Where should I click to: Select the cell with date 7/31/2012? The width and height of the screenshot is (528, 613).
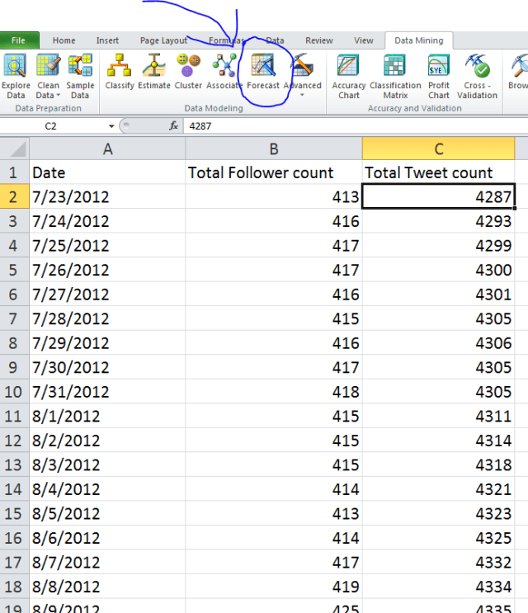(107, 392)
